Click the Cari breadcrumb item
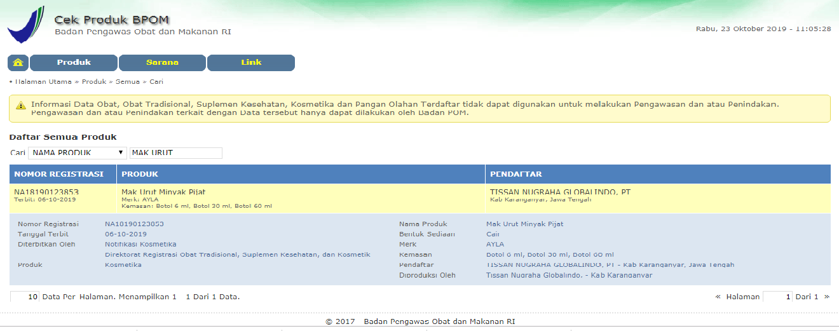 point(156,82)
